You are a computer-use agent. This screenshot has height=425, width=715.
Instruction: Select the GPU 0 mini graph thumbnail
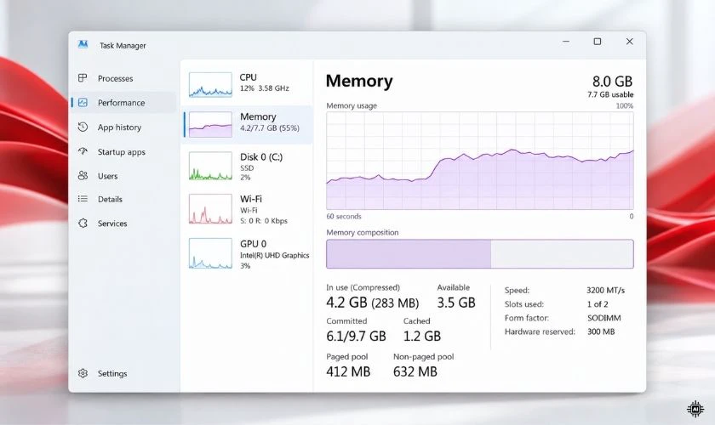[x=210, y=253]
